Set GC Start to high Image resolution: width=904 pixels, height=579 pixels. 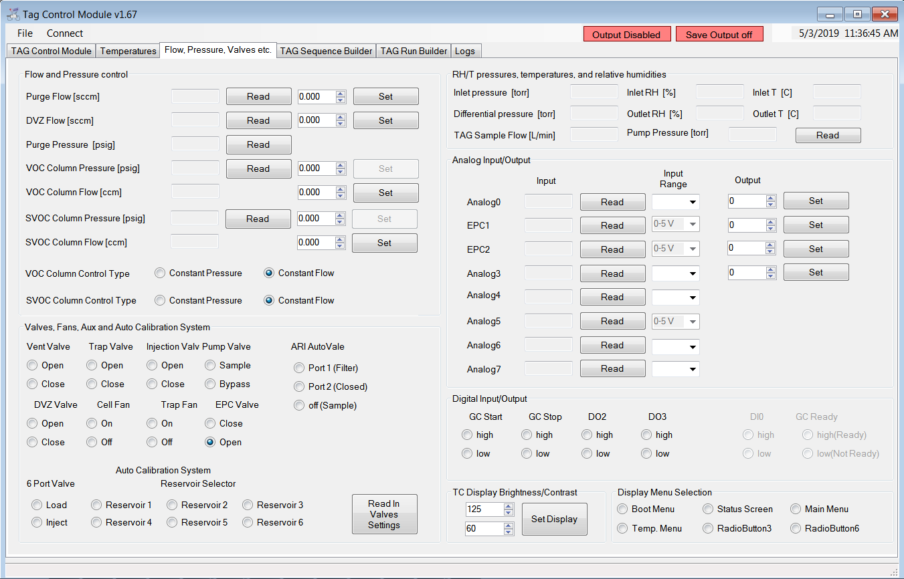[x=478, y=435]
